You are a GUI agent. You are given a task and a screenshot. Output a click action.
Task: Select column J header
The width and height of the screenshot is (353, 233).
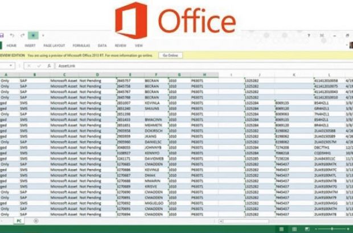(x=260, y=75)
